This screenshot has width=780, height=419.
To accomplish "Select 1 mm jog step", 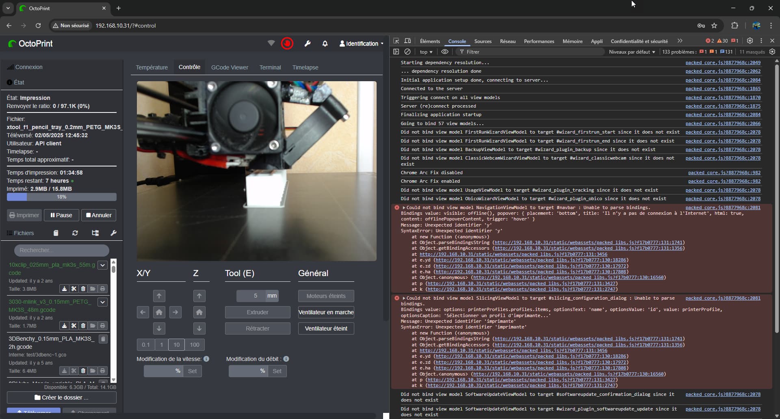I will [162, 345].
